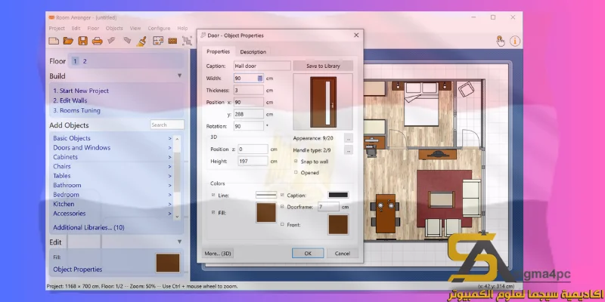Switch to the Description tab
Viewport: 605px width, 302px height.
click(x=253, y=51)
